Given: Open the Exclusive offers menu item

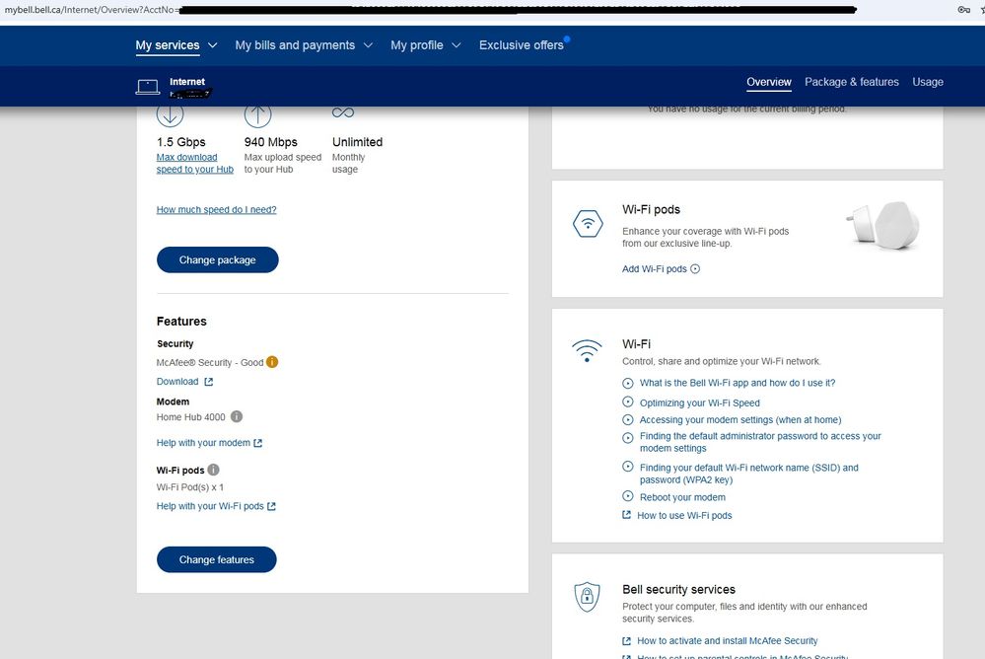Looking at the screenshot, I should click(521, 45).
